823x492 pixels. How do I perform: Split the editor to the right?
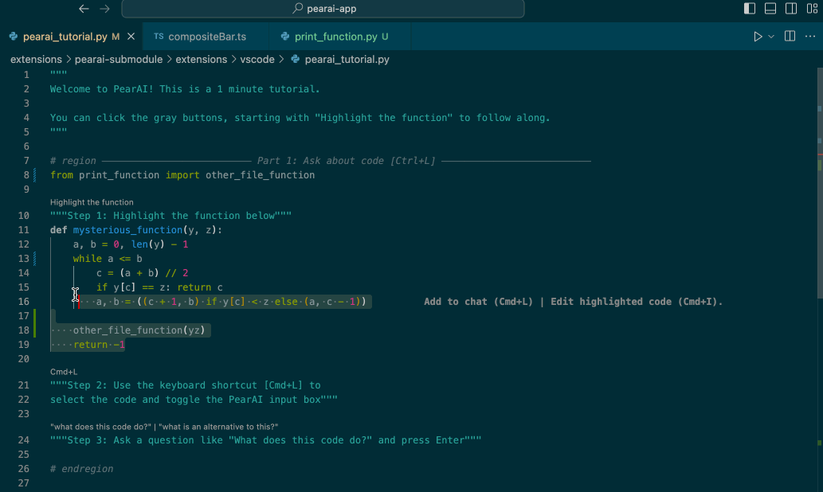click(x=790, y=36)
